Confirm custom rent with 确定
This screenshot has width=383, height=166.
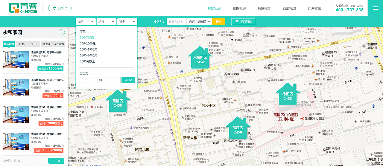coord(128,80)
